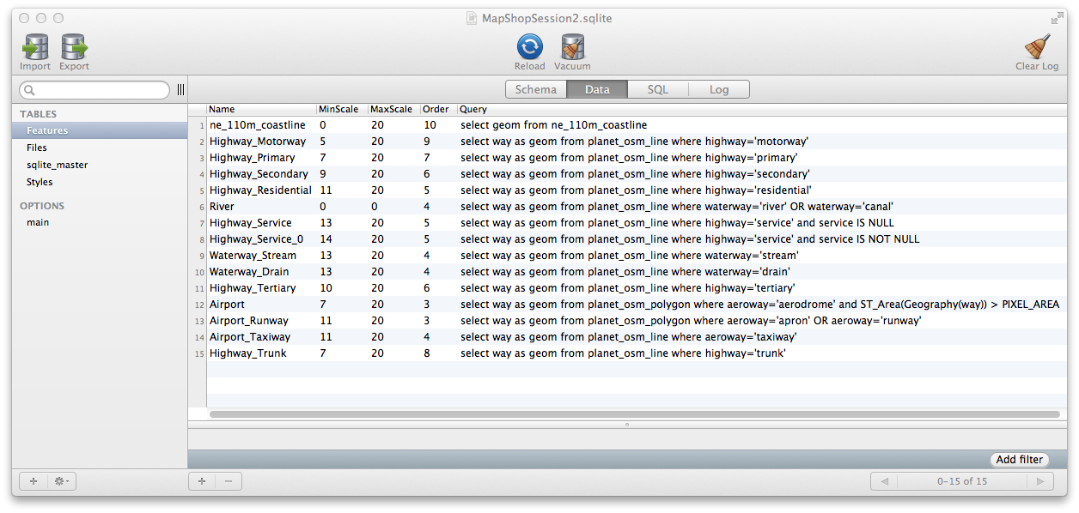Reload the database with Reload icon

[x=529, y=48]
